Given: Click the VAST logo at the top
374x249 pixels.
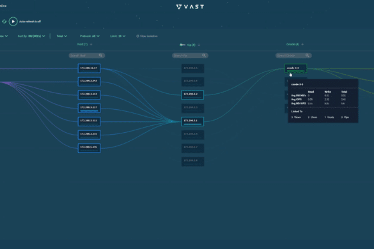Looking at the screenshot, I should 190,6.
